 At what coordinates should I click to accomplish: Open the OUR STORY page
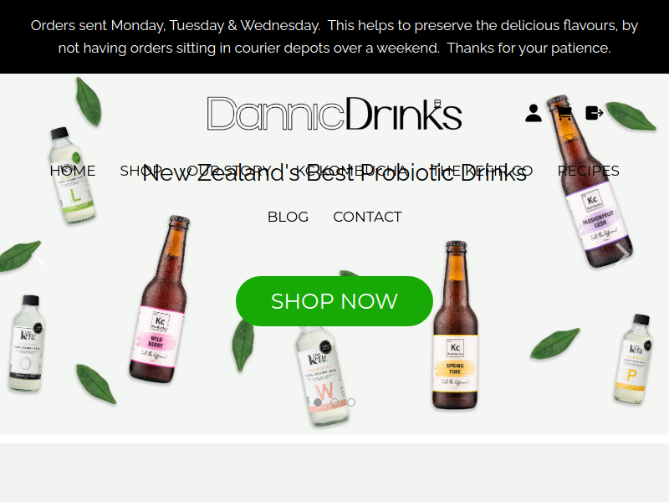click(x=228, y=171)
